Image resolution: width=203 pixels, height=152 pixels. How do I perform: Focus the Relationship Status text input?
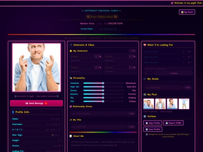98,113
